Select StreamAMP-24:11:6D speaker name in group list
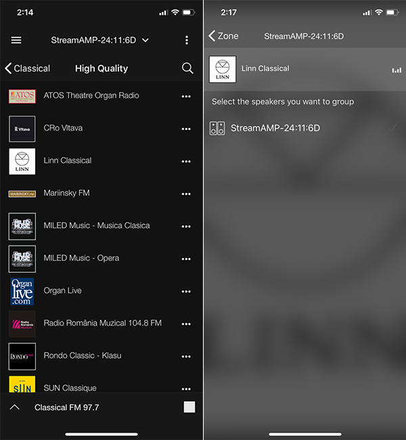Screen dimensions: 406x440 click(x=275, y=128)
